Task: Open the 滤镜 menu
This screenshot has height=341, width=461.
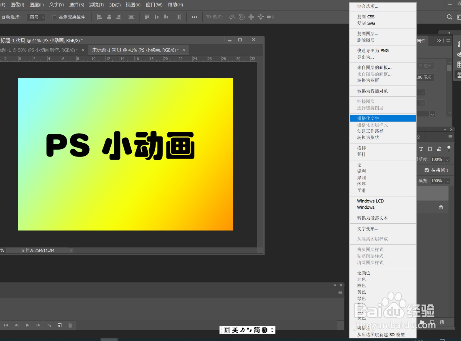Action: pos(96,5)
